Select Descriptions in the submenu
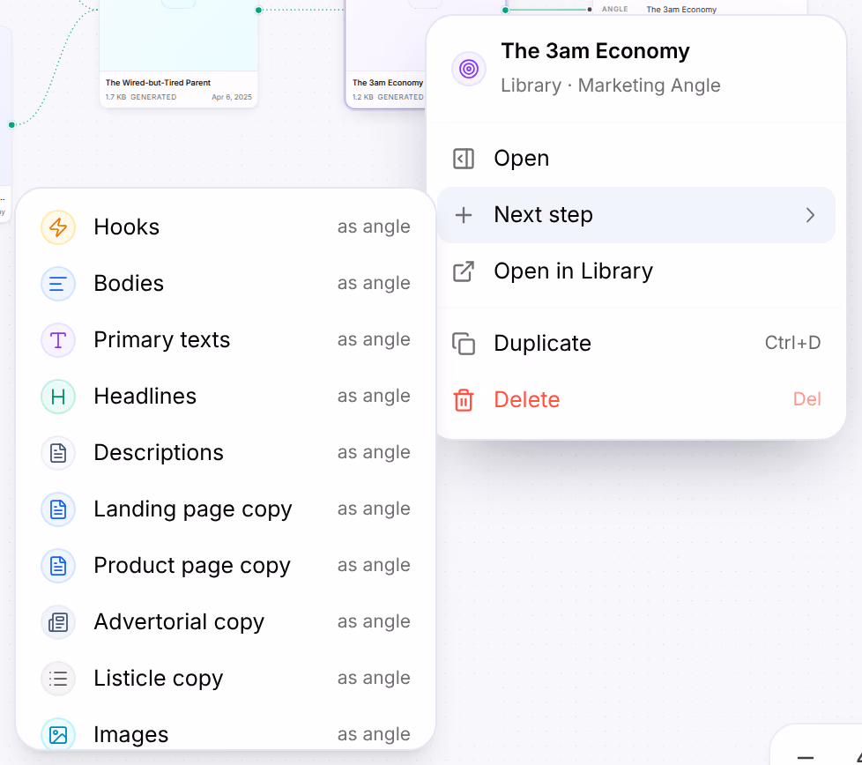 [226, 453]
